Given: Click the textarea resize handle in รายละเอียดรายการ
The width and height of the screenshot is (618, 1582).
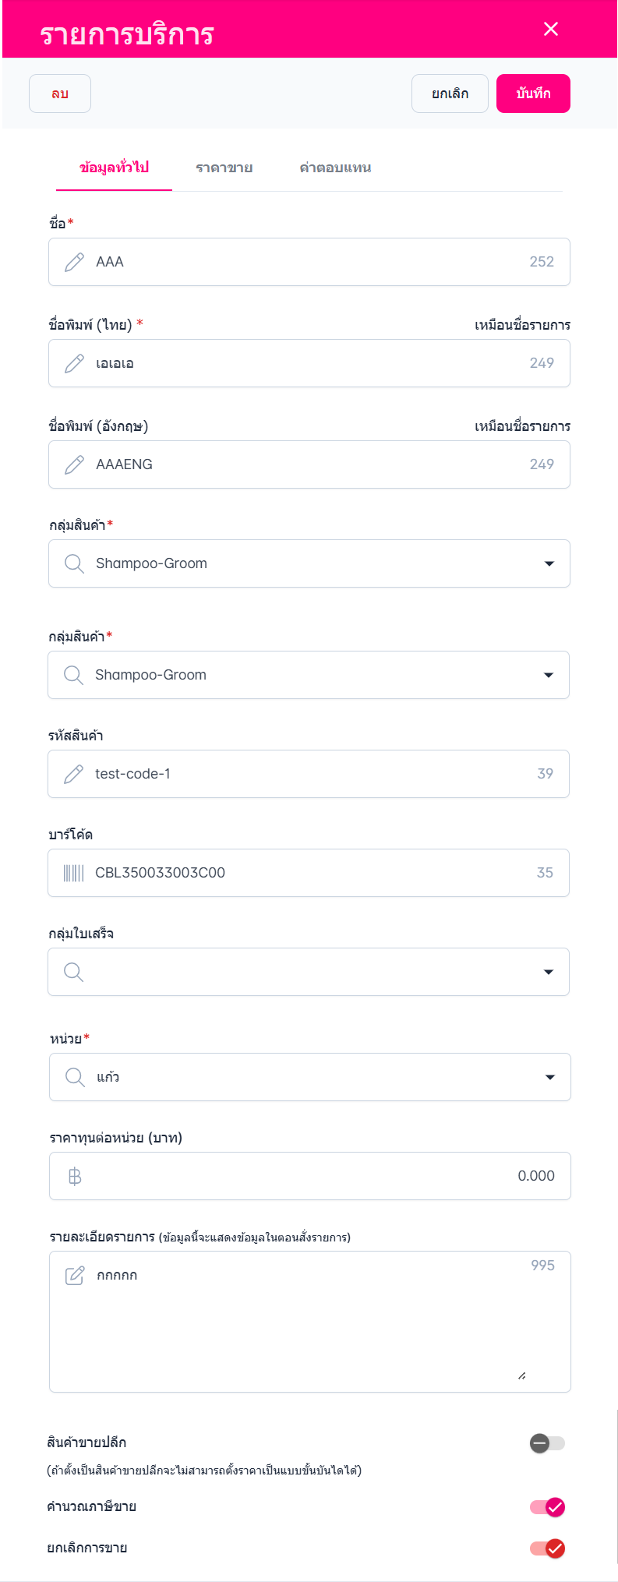Looking at the screenshot, I should (x=521, y=1376).
